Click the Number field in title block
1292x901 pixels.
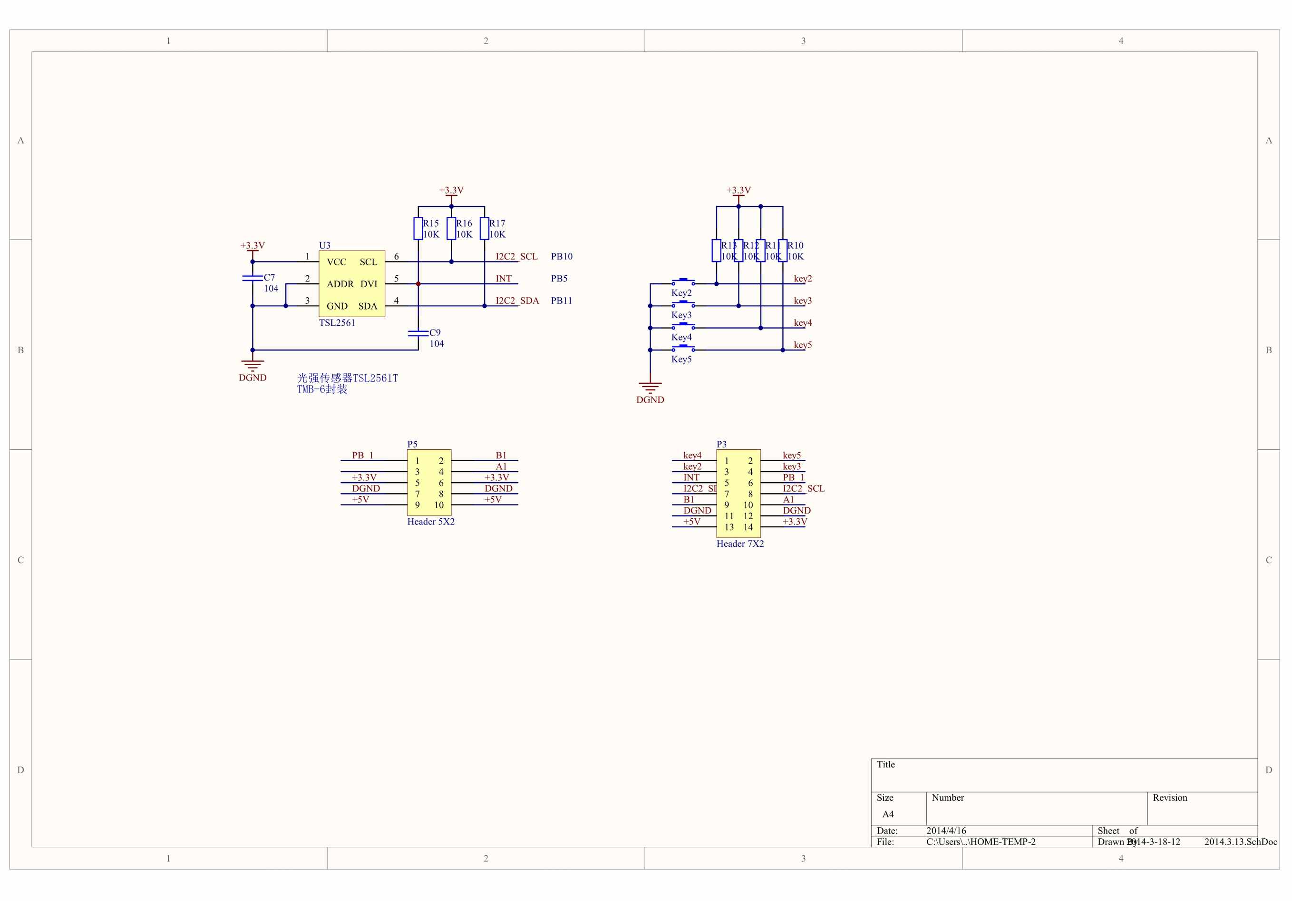tap(1037, 808)
